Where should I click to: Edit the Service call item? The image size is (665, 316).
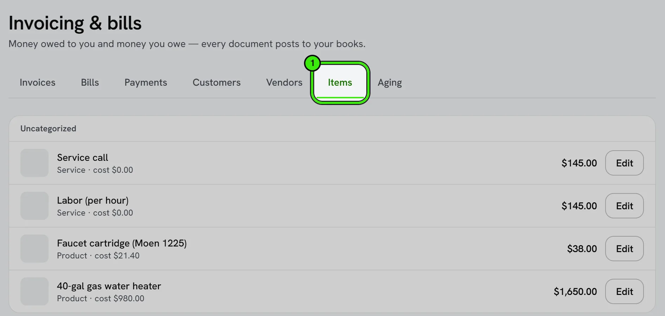tap(624, 163)
